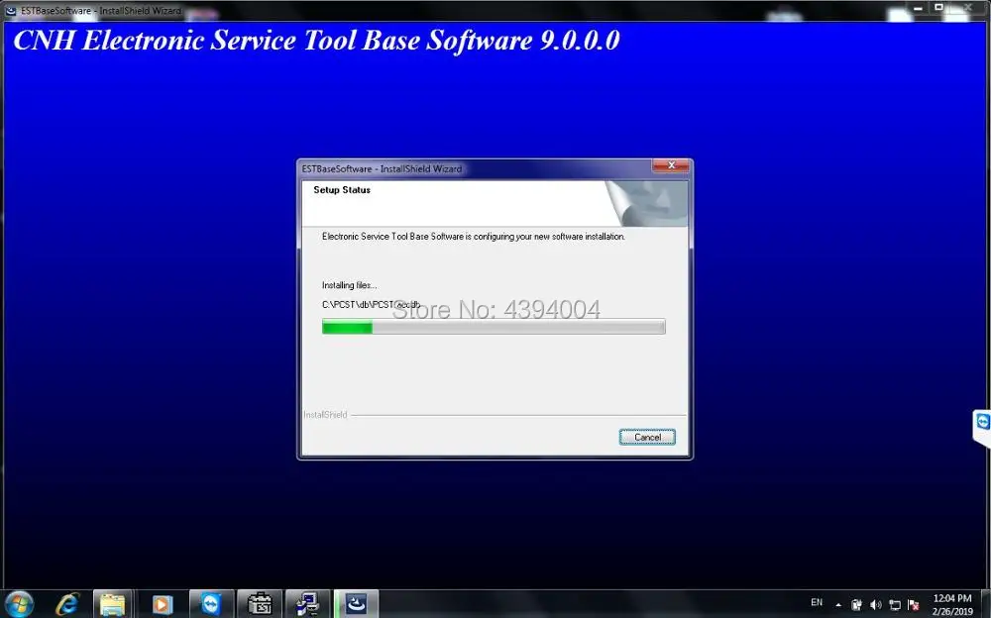Open TeamViewer side panel tab at right edge
This screenshot has height=618, width=991.
(981, 427)
